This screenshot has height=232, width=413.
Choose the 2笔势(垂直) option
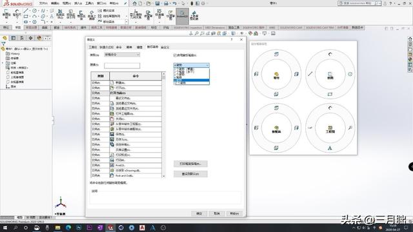[192, 69]
